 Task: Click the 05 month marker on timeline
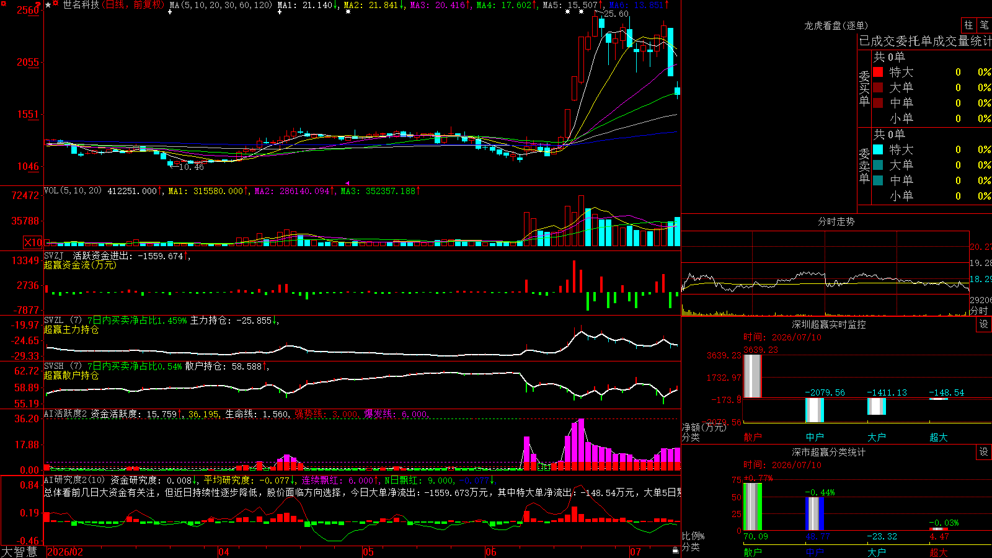[368, 552]
